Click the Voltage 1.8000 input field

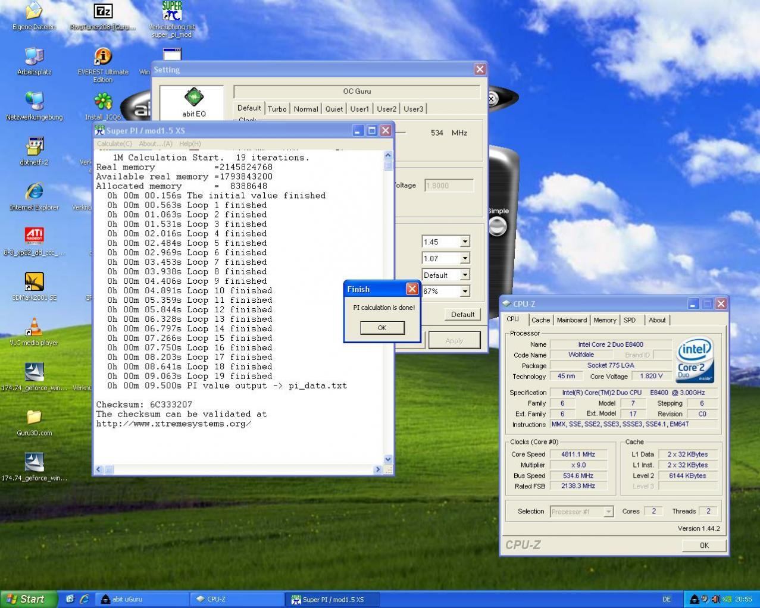449,185
